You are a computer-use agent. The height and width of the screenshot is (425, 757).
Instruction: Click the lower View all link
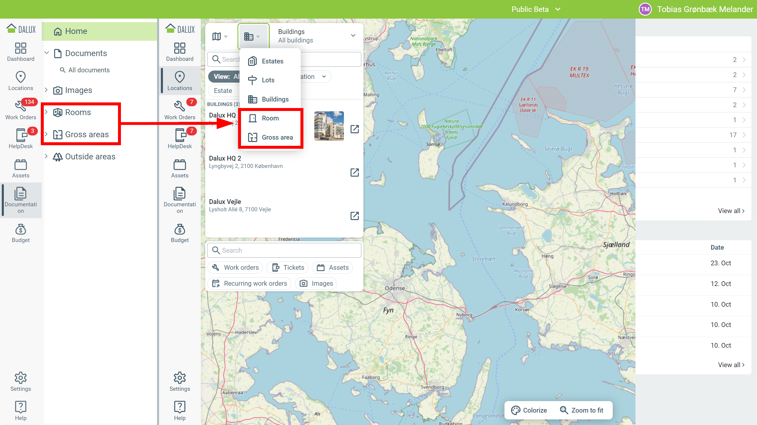point(731,365)
